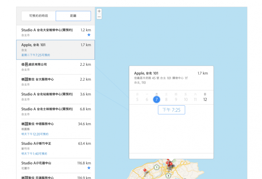Select day 12 in the date picker
Screen dimensions: 262x179
[205, 99]
